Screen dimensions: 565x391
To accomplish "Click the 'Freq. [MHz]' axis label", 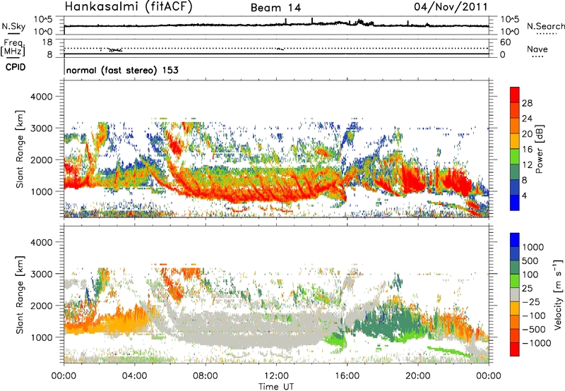I will pyautogui.click(x=13, y=47).
